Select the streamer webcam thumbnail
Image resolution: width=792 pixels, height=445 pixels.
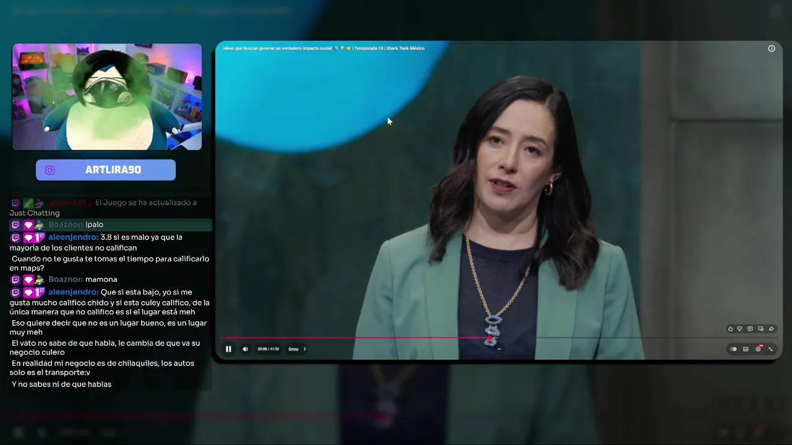coord(107,96)
